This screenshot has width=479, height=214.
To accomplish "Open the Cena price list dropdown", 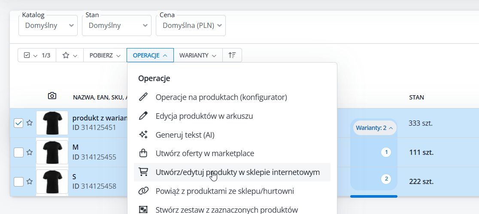I will pos(191,26).
